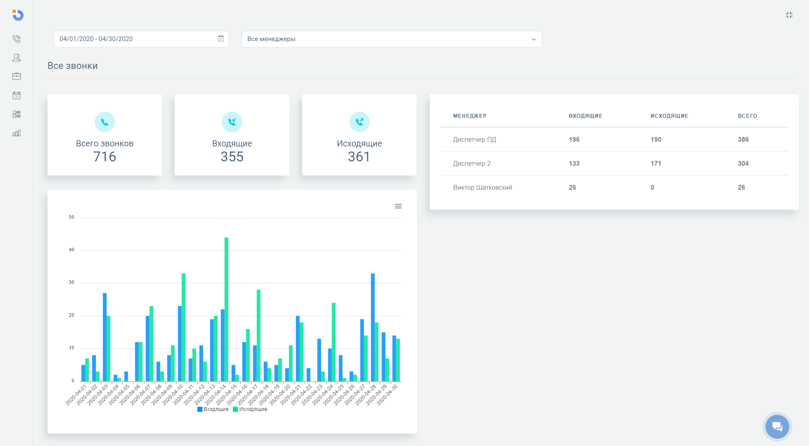
Task: Select the Диспетчер 2 manager row
Action: click(x=472, y=164)
